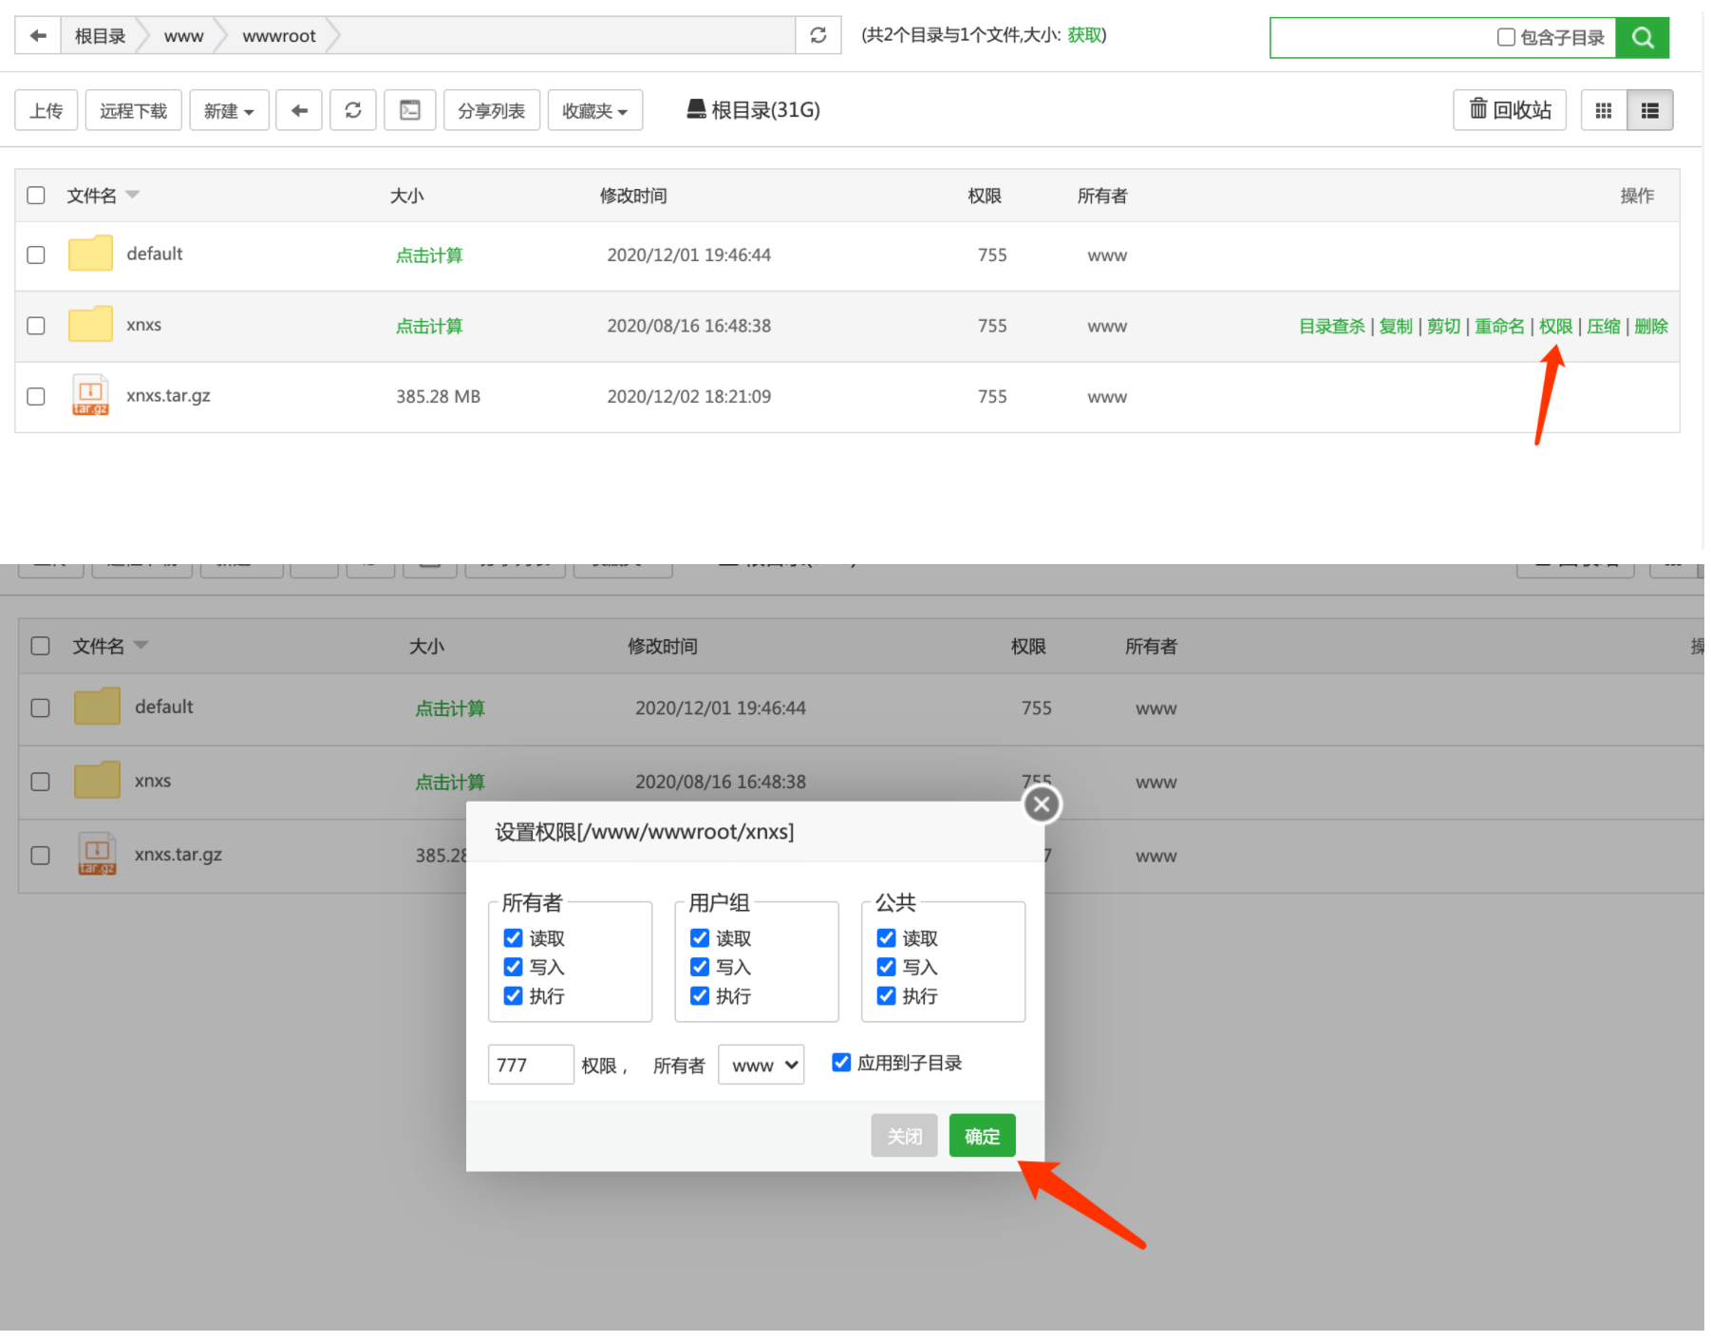Click the toolbar back arrow button

tap(300, 111)
